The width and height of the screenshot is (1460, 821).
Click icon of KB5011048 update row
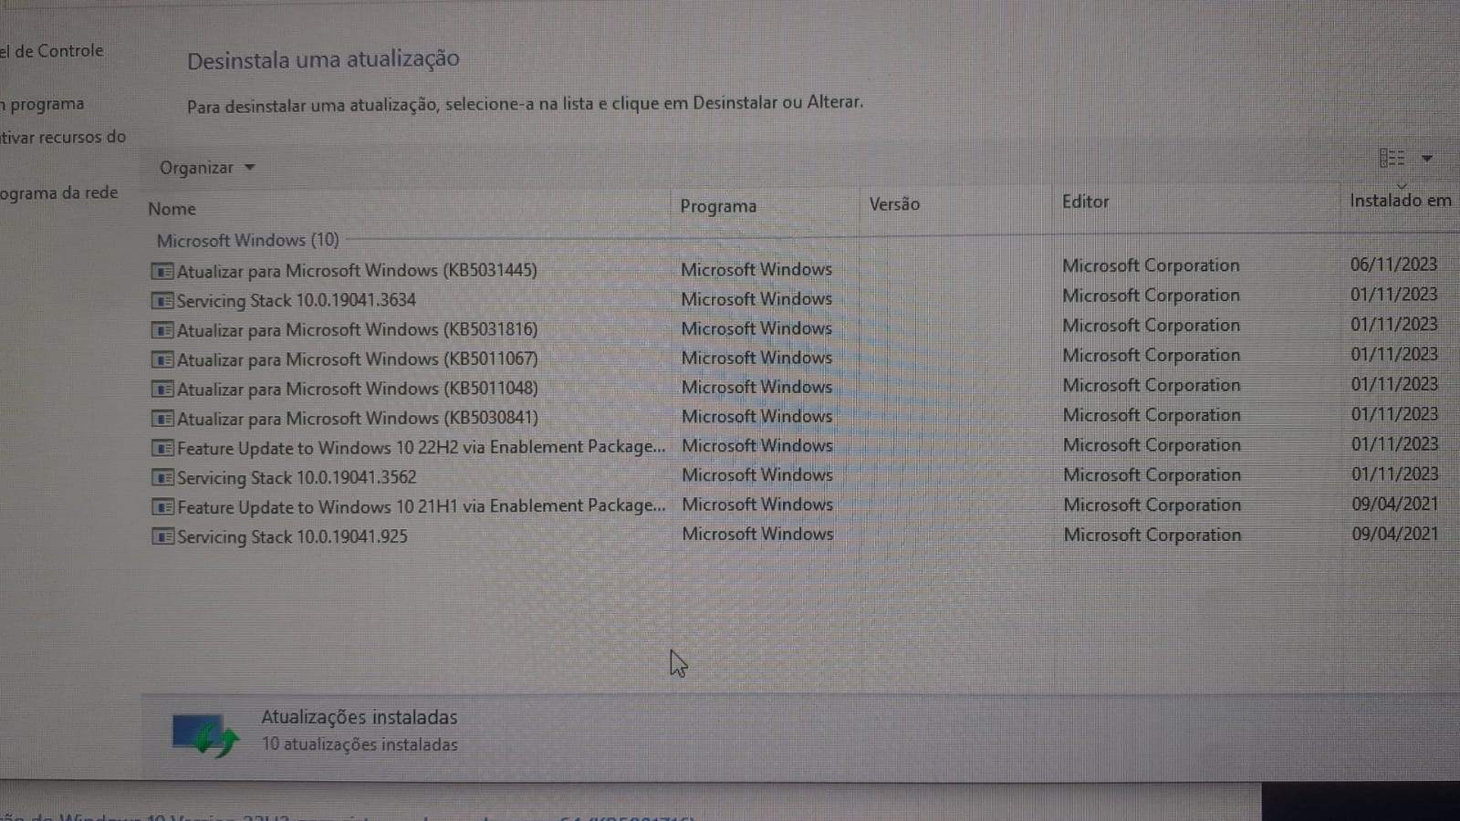pyautogui.click(x=162, y=390)
